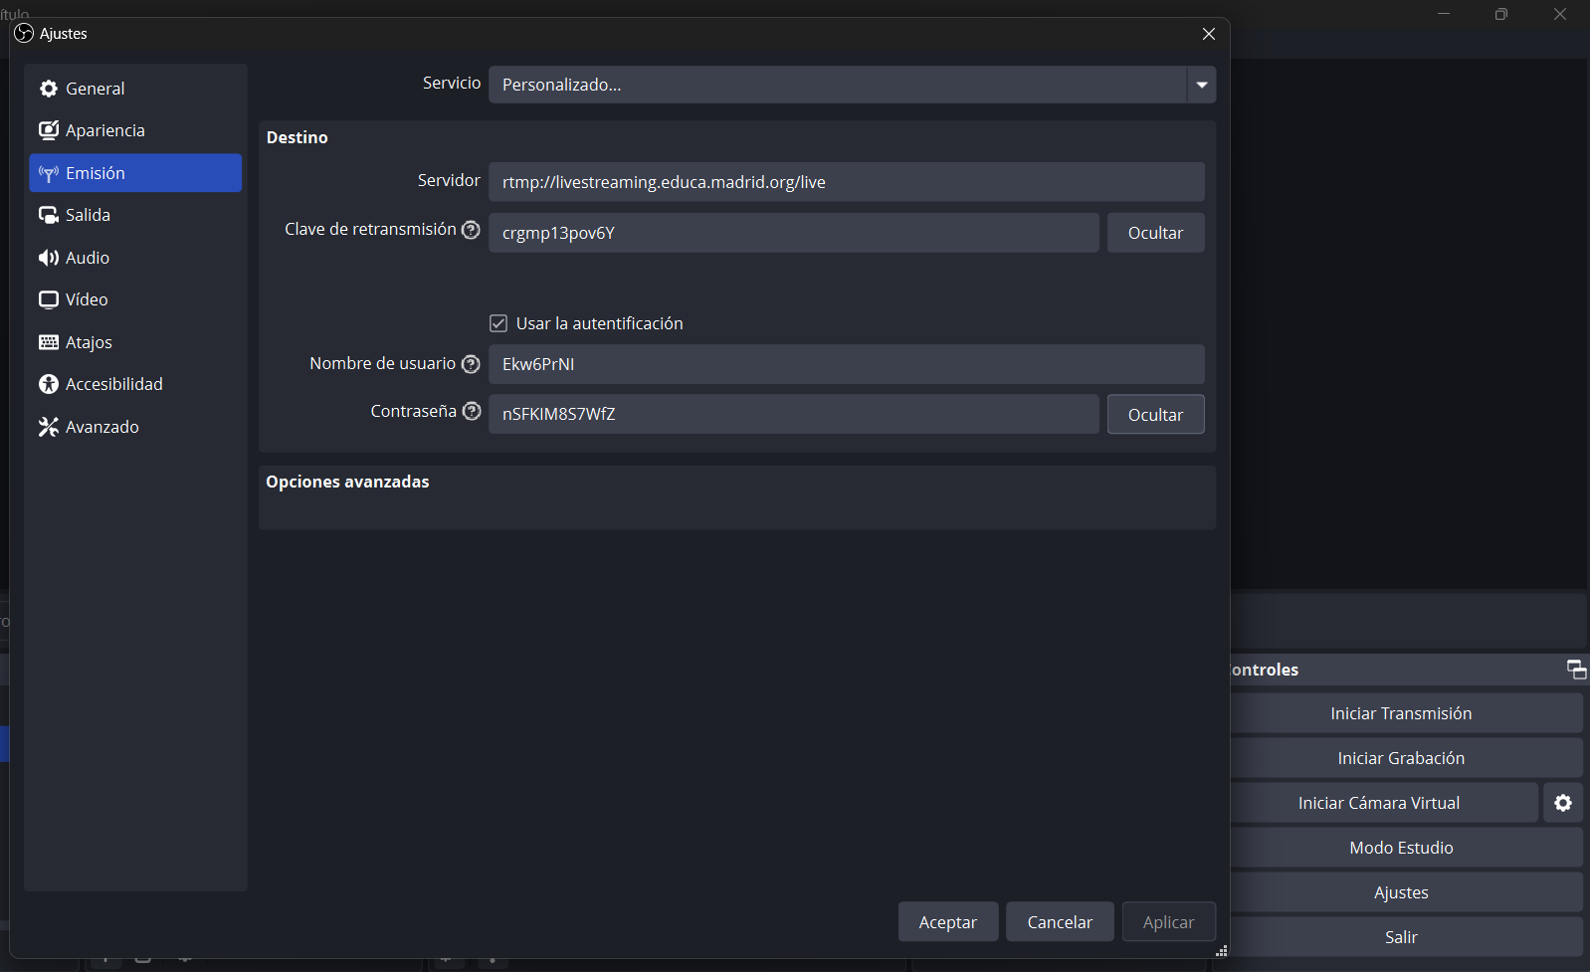This screenshot has height=972, width=1590.
Task: Open the Avanzado settings section
Action: [135, 427]
